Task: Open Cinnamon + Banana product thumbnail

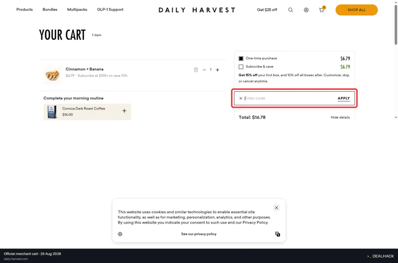Action: (x=52, y=75)
